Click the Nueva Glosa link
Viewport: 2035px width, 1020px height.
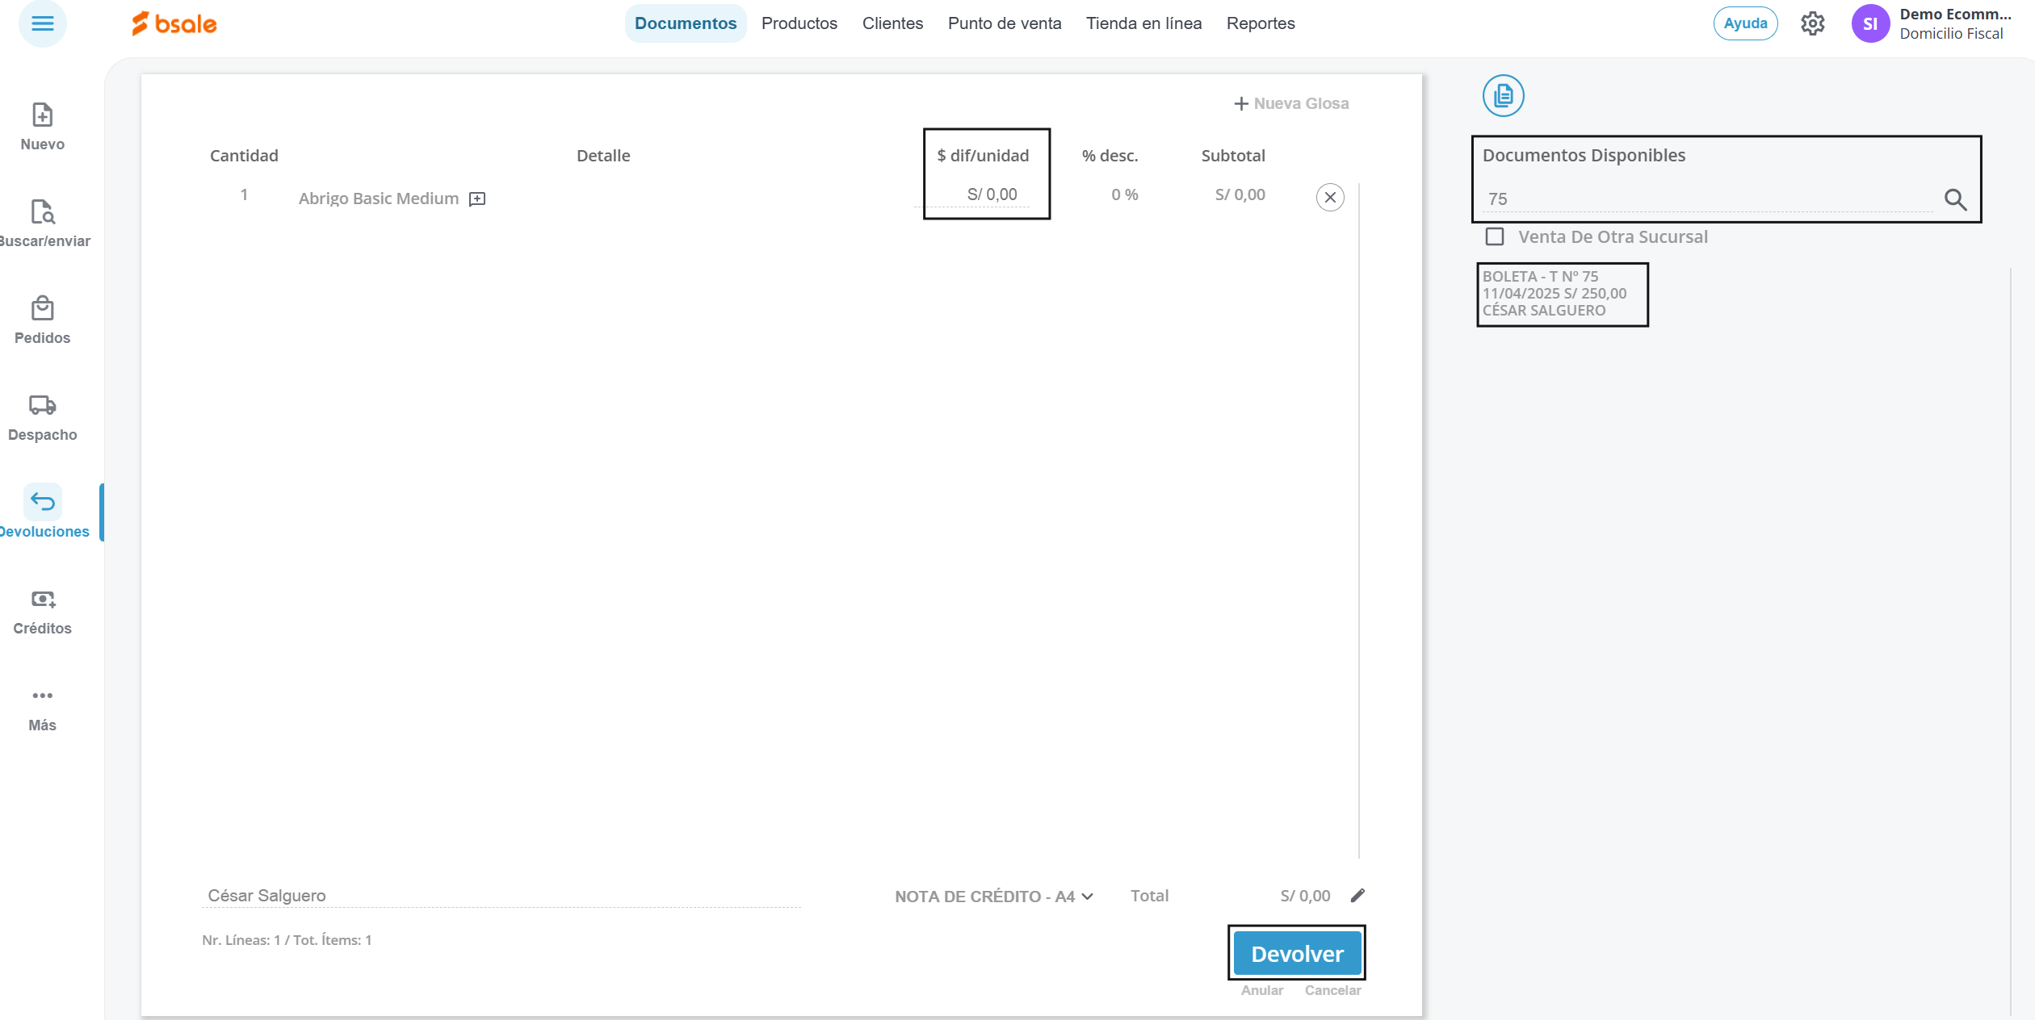click(1291, 103)
